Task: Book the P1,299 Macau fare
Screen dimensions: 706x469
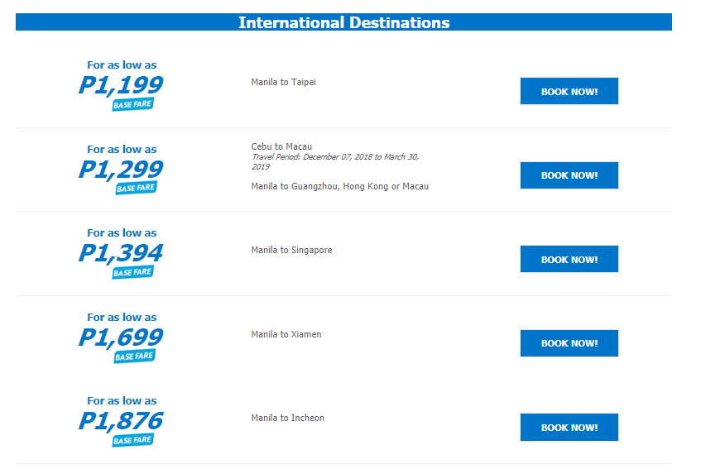Action: point(569,175)
